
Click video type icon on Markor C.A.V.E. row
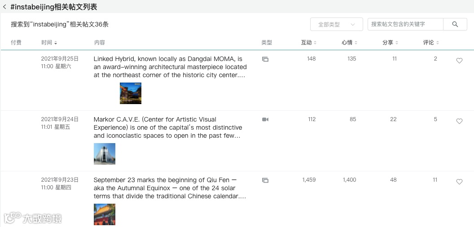click(x=265, y=120)
